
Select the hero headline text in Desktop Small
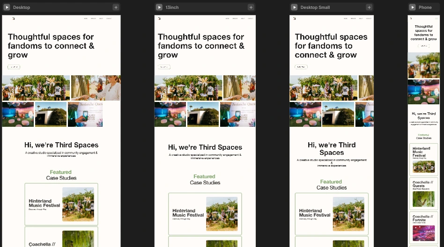(331, 46)
